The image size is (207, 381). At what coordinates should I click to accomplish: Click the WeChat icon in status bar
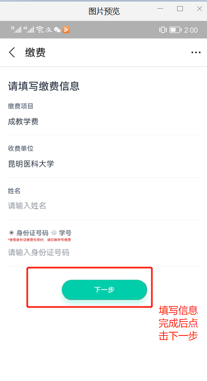[57, 30]
